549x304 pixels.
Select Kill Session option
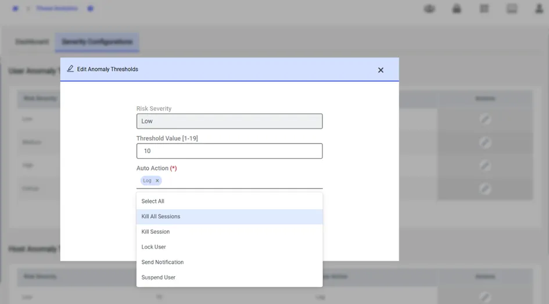[x=229, y=232]
